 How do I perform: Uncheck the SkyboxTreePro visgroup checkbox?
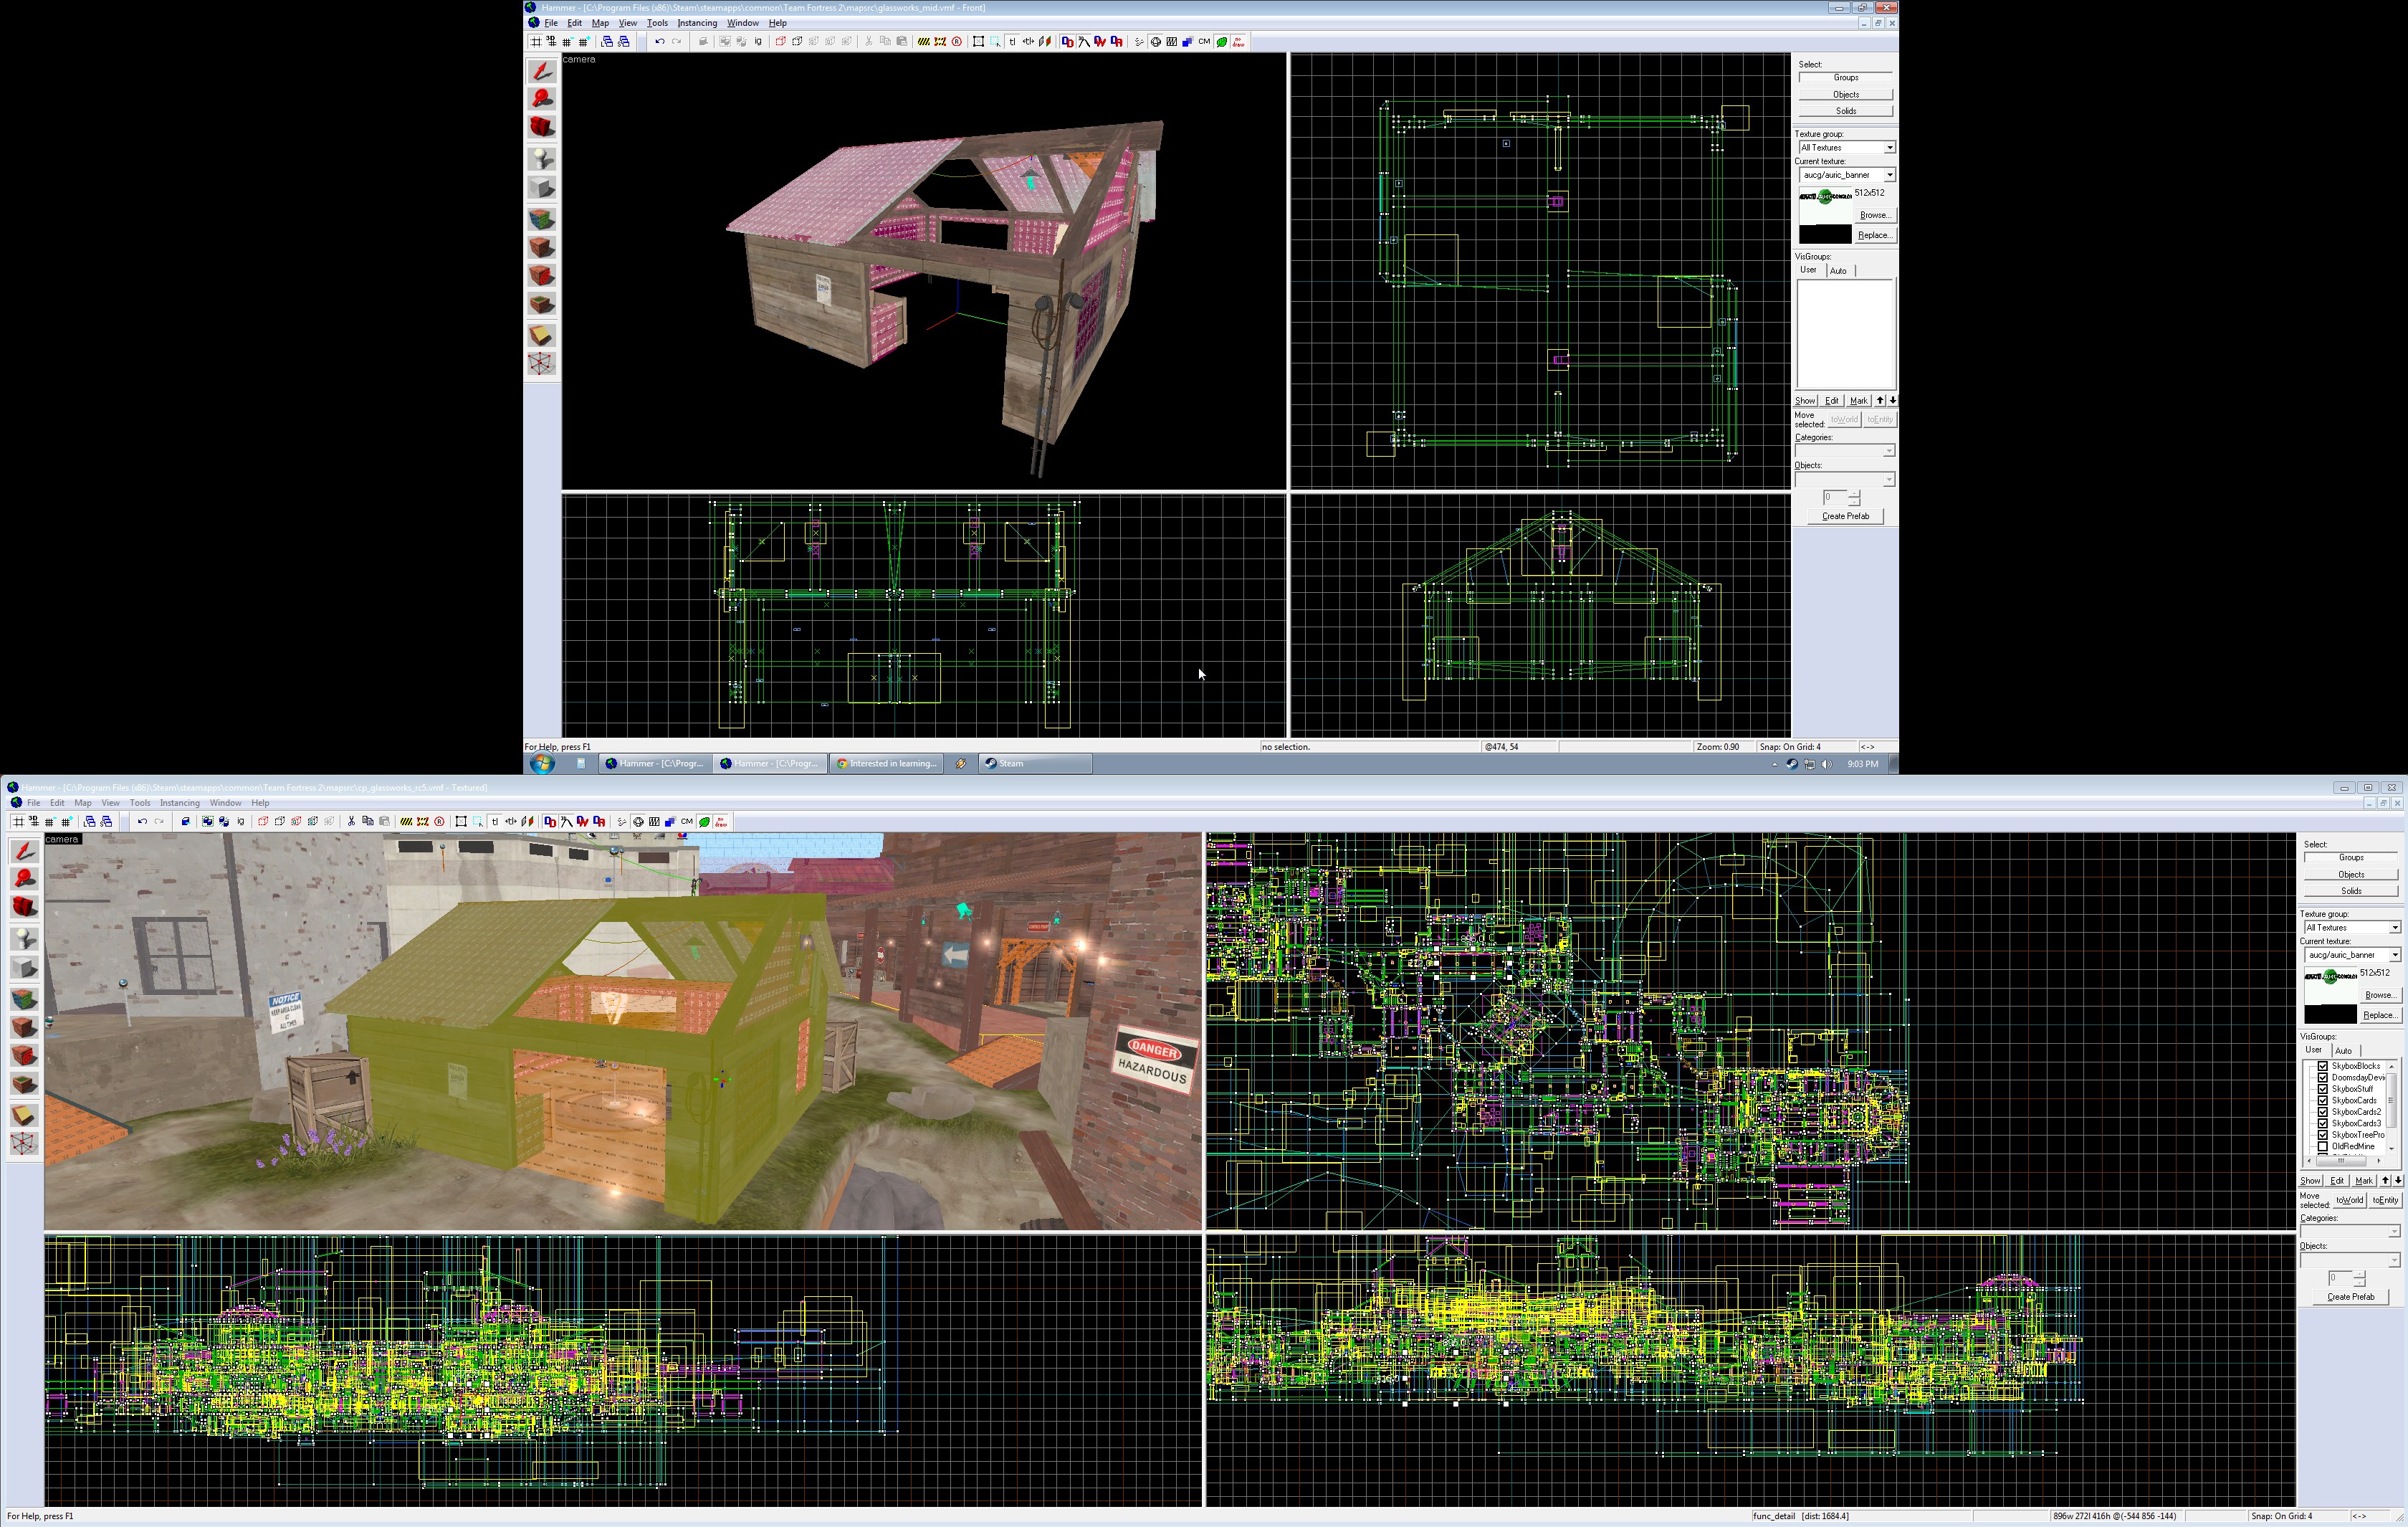click(x=2323, y=1135)
